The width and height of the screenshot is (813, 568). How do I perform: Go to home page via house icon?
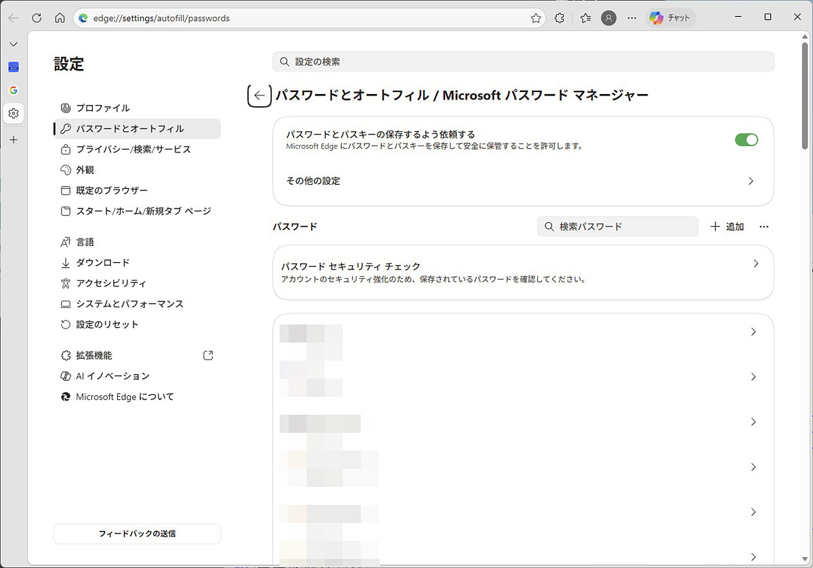(60, 18)
